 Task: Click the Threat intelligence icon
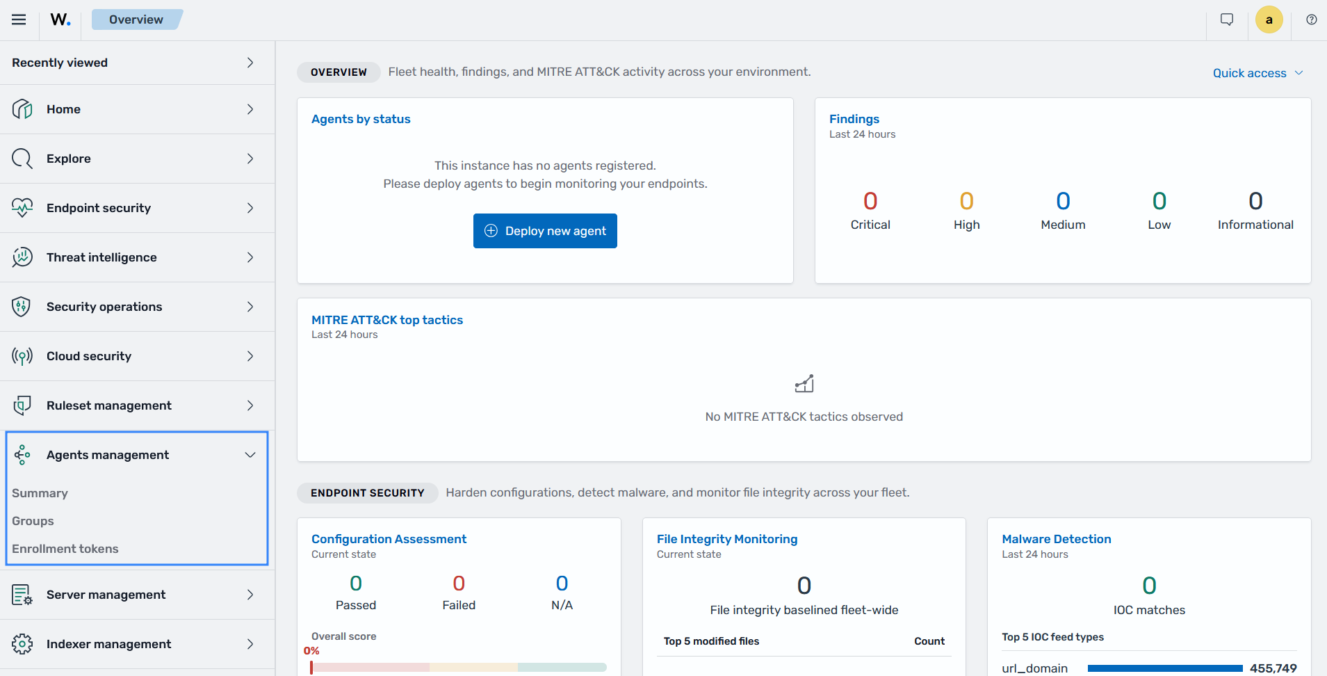coord(22,257)
